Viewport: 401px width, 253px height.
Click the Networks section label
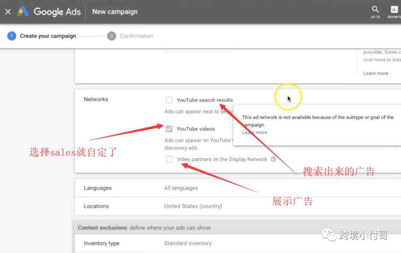pos(96,99)
